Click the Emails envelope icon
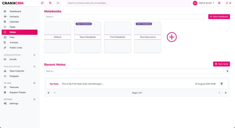Viewport: 235px width, 128px height. pos(5,59)
